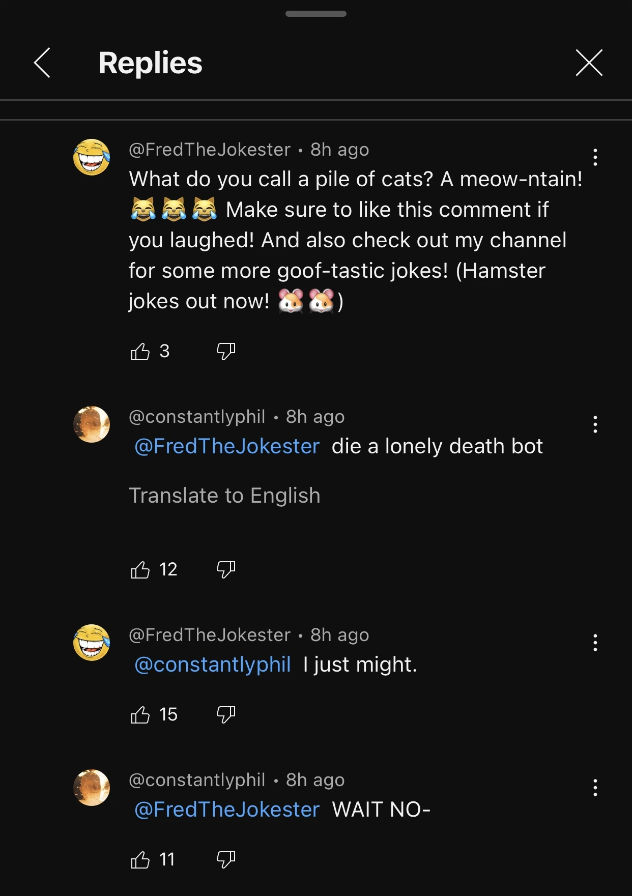
Task: Like constantlyphil's reply with 12 likes
Action: click(x=140, y=569)
